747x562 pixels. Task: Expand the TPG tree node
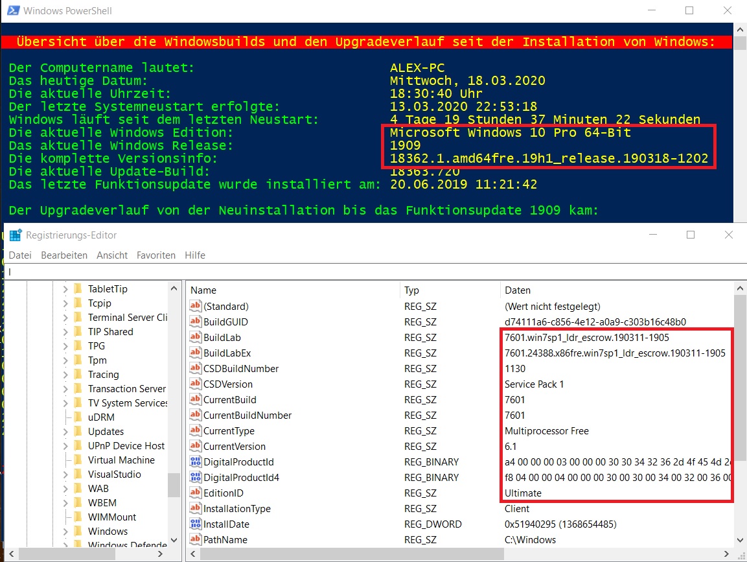65,346
